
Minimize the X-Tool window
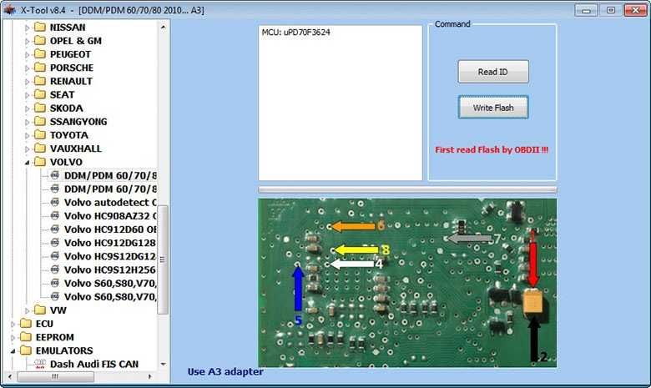(586, 10)
